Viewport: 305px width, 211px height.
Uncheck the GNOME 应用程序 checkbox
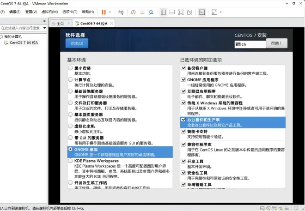click(183, 79)
